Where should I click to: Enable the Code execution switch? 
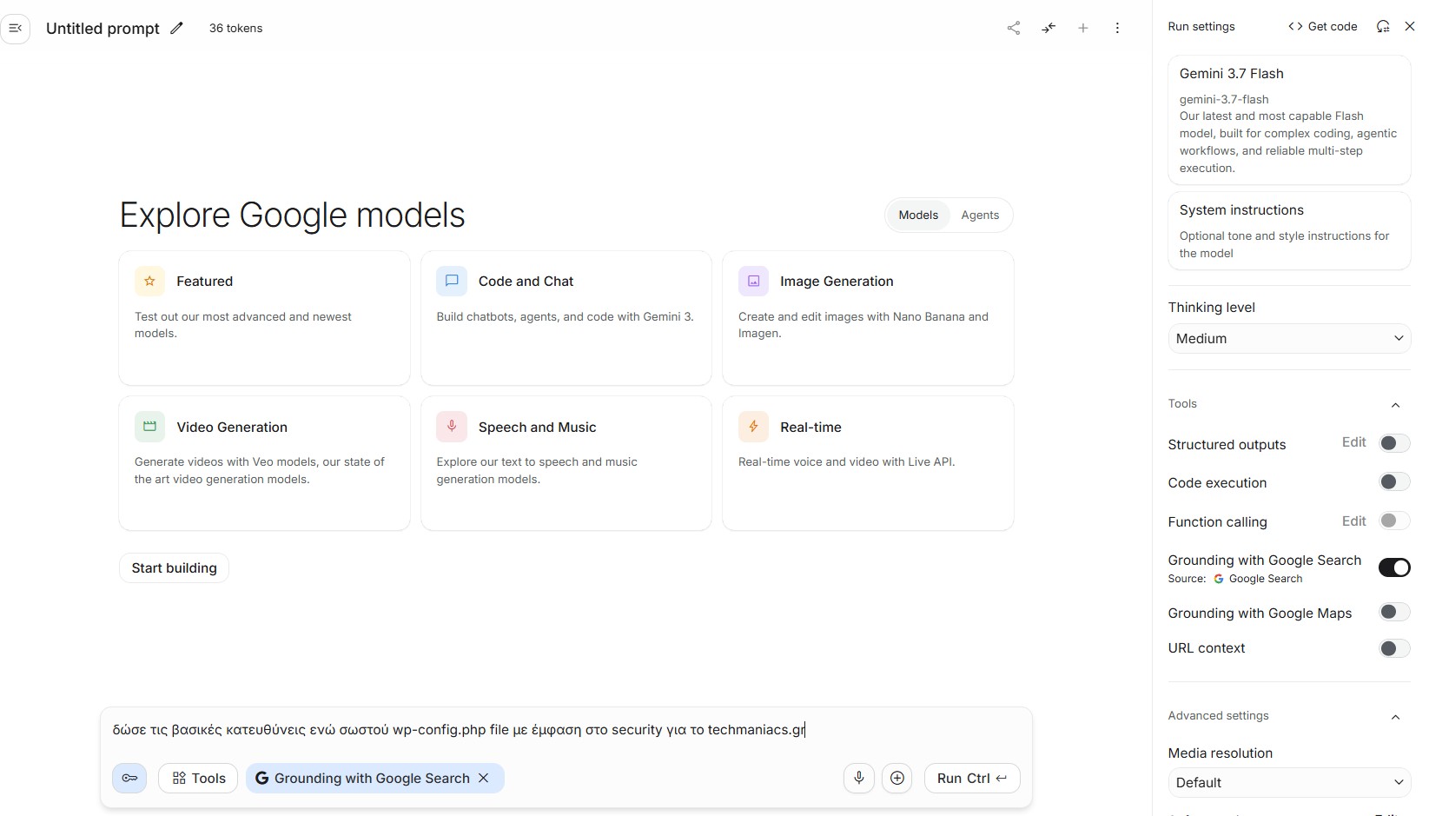[1394, 481]
